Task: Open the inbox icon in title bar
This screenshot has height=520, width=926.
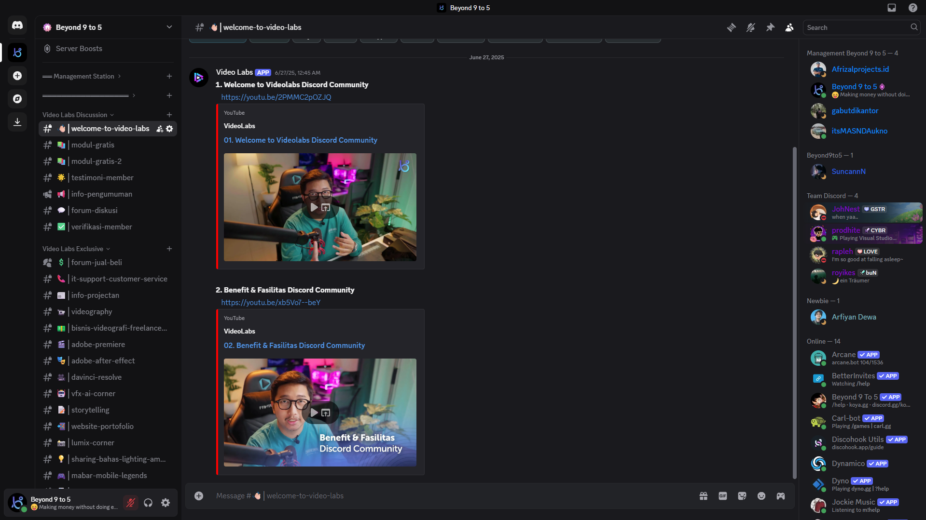Action: pos(892,8)
